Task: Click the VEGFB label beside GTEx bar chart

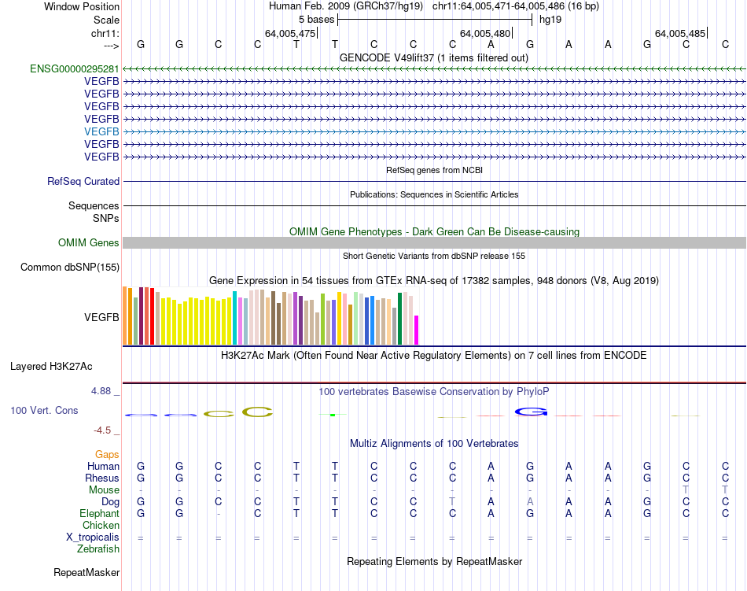Action: pos(101,317)
